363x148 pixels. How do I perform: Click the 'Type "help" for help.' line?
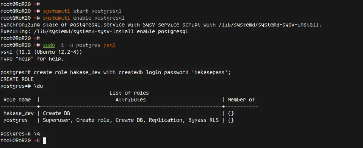[x=32, y=59]
